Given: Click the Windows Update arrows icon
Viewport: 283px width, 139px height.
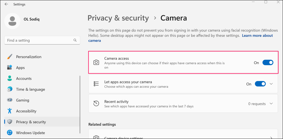Looking at the screenshot, I should coord(10,133).
